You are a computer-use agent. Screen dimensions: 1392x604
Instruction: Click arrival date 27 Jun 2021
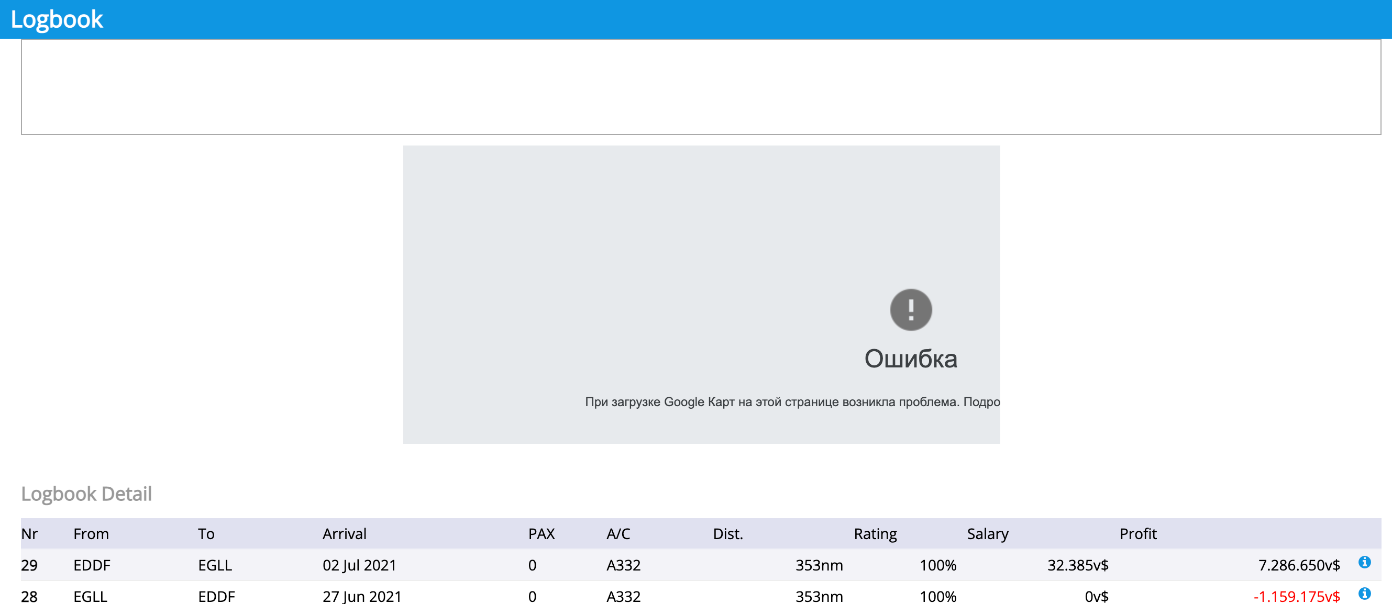click(362, 597)
